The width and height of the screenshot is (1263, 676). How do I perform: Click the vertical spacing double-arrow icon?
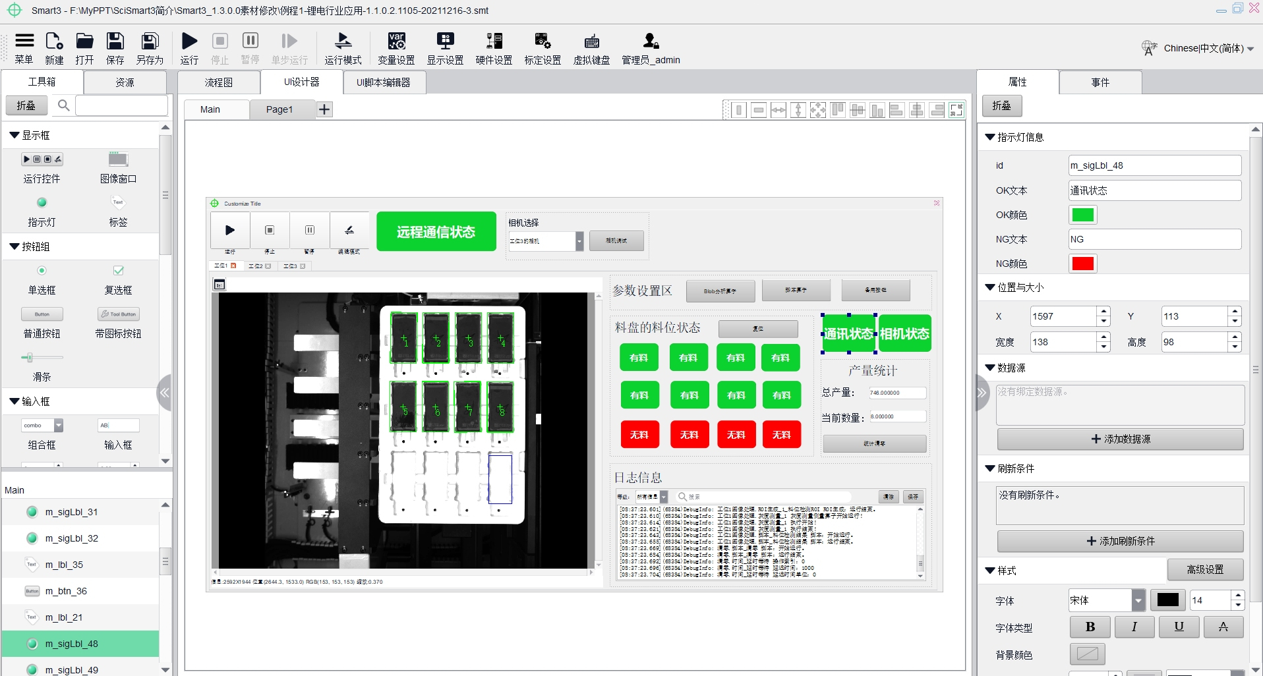(x=798, y=110)
